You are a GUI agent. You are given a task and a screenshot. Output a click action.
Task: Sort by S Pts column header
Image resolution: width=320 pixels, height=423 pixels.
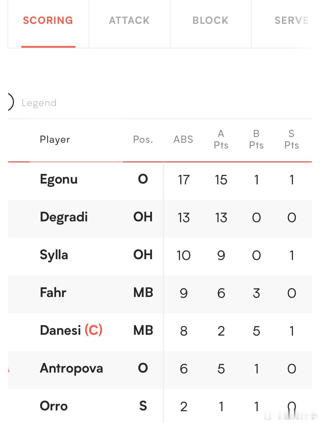pos(292,139)
